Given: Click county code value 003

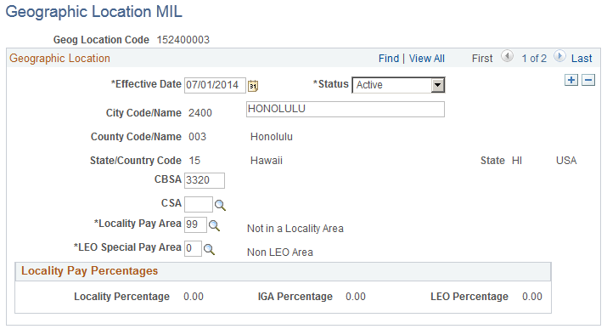Looking at the screenshot, I should coord(198,137).
